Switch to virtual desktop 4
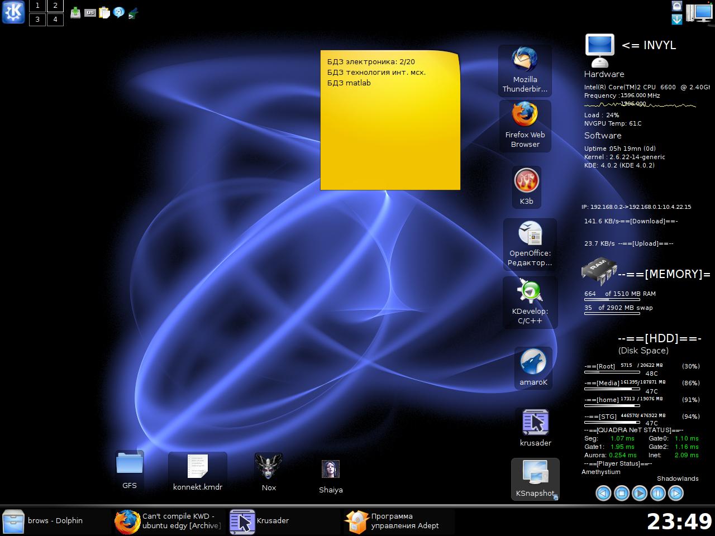Image resolution: width=715 pixels, height=536 pixels. tap(55, 20)
